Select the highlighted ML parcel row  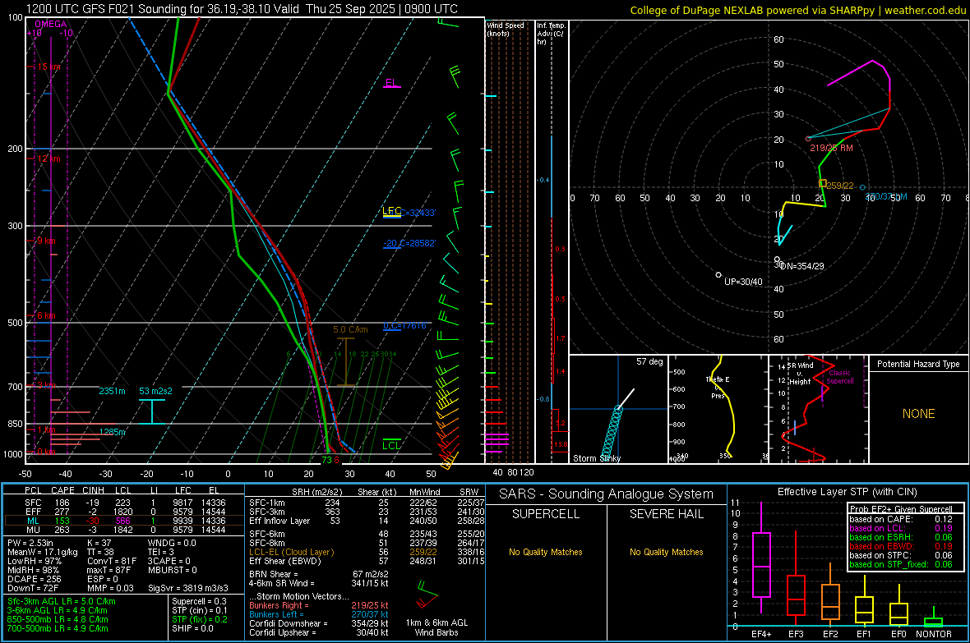coord(124,521)
